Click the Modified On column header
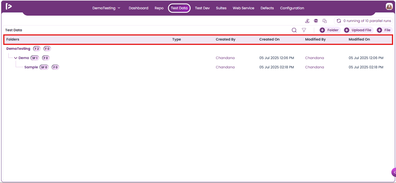This screenshot has width=396, height=183. click(359, 39)
